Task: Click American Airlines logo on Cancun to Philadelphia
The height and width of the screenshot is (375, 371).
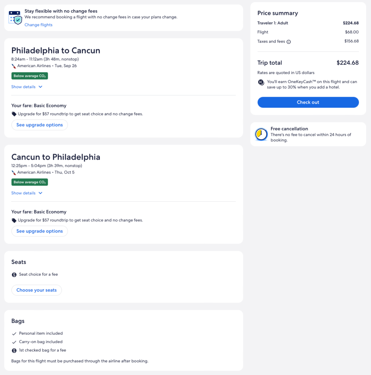Action: point(14,172)
